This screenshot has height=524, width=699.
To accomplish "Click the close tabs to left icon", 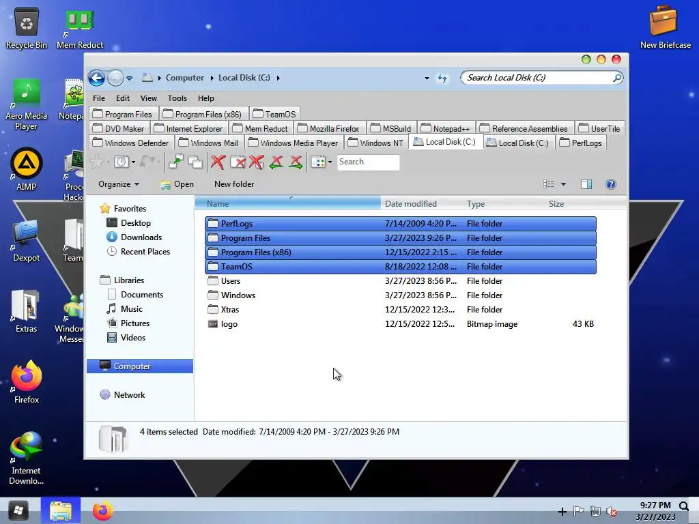I will [x=276, y=162].
